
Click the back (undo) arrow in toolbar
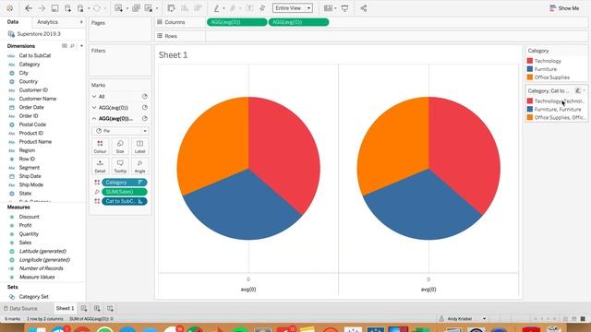29,8
